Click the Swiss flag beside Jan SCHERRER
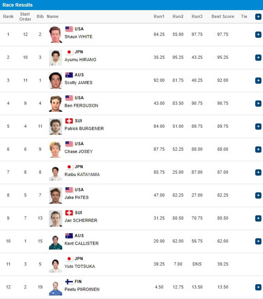This screenshot has width=263, height=299. click(x=69, y=213)
